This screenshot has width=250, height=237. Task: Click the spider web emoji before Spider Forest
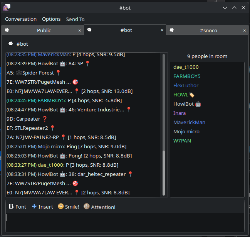click(19, 73)
